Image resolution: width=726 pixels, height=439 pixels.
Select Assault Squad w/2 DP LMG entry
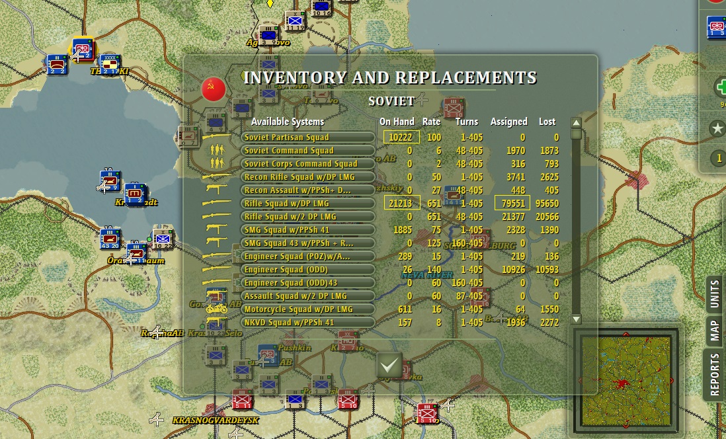click(308, 296)
